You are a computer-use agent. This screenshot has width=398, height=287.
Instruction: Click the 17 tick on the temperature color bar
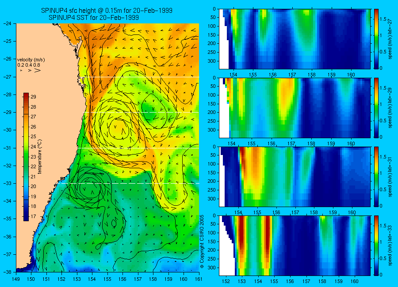[33, 216]
